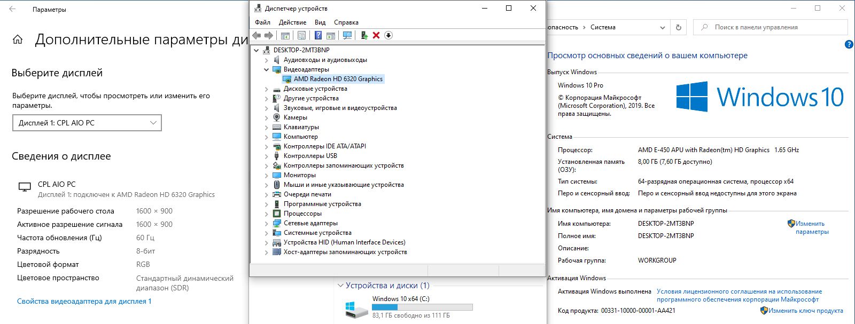855x324 pixels.
Task: Click Изменить ключ продукта link
Action: [806, 311]
